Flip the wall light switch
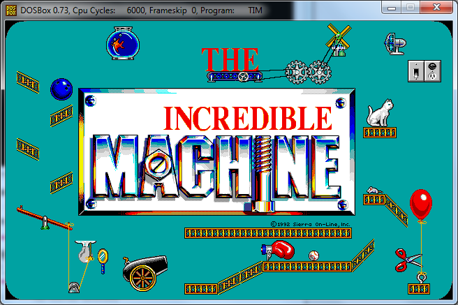The height and width of the screenshot is (305, 458). [x=416, y=71]
